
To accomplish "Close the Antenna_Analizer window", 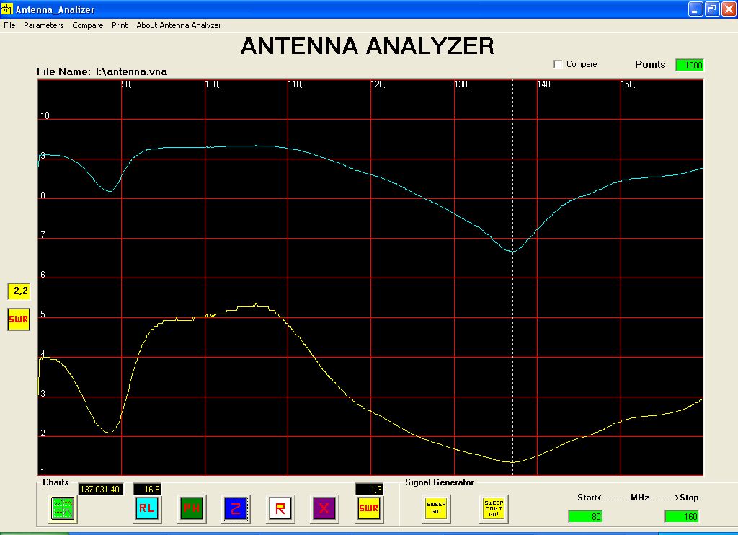I will [x=729, y=9].
